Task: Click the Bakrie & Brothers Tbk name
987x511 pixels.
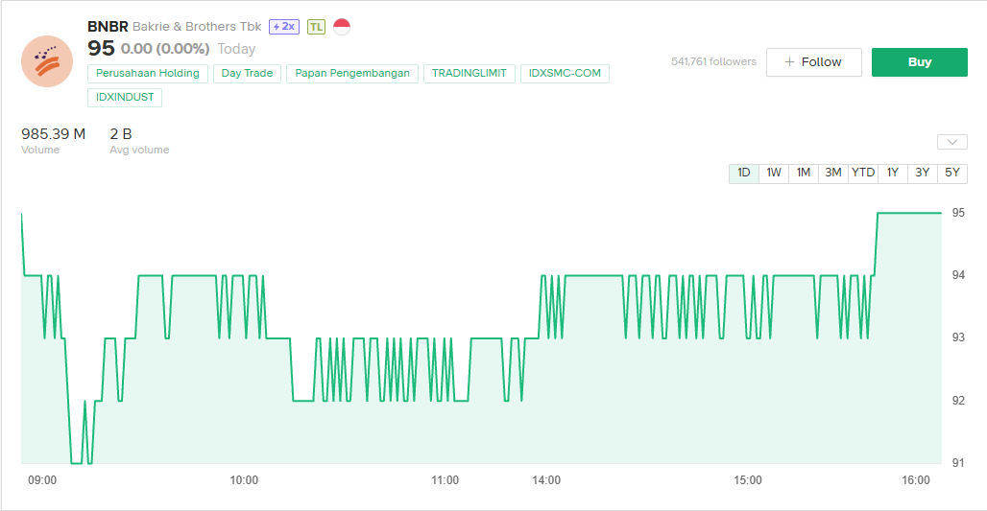Action: click(197, 27)
